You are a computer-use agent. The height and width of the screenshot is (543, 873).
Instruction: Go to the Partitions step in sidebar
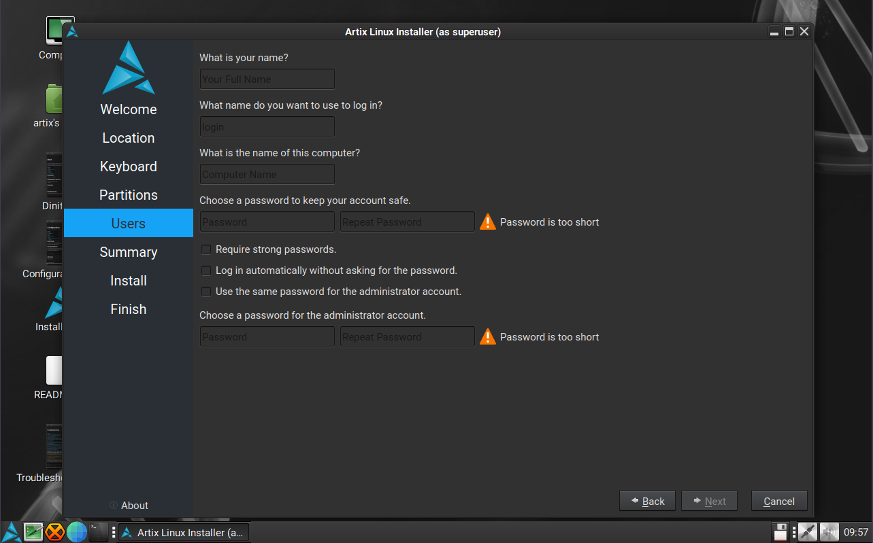coord(129,195)
